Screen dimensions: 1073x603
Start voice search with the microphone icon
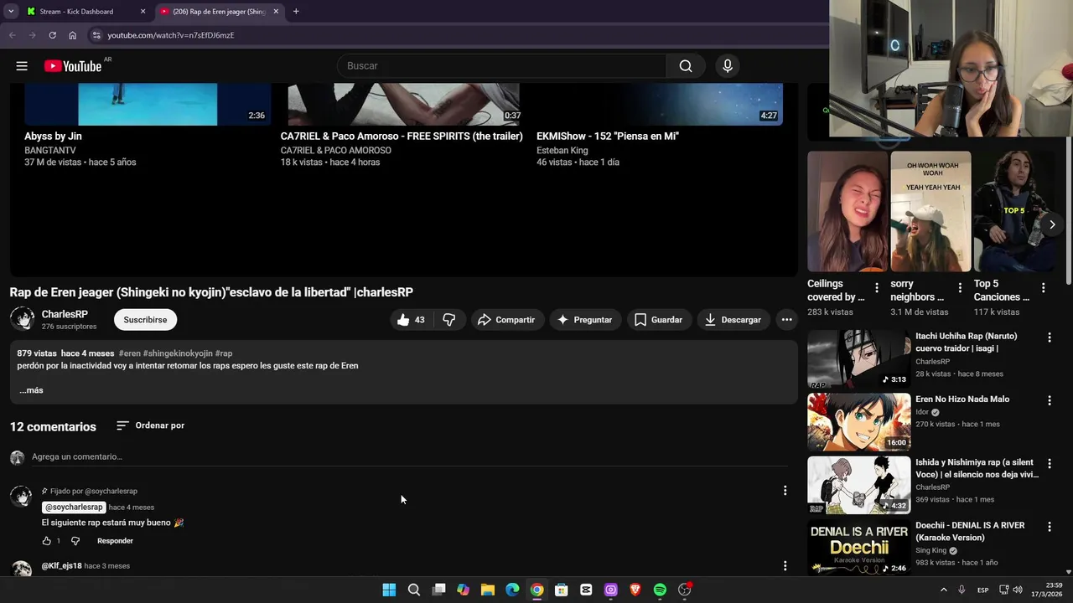pos(728,66)
